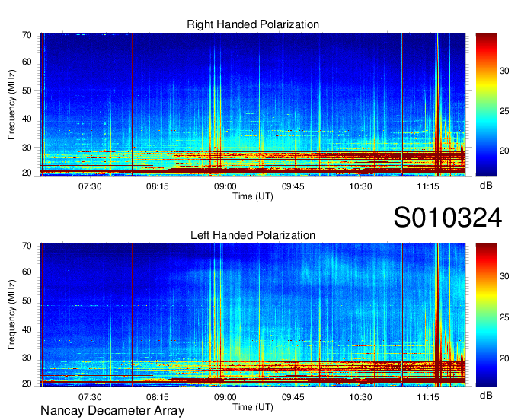Select the S010324 observation label
Image resolution: width=518 pixels, height=420 pixels.
pos(448,218)
